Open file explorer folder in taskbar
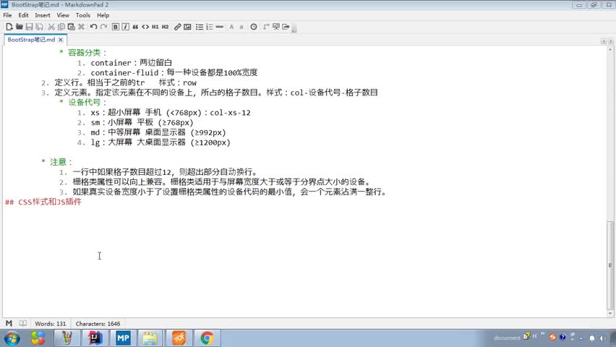The height and width of the screenshot is (347, 616). click(x=150, y=338)
